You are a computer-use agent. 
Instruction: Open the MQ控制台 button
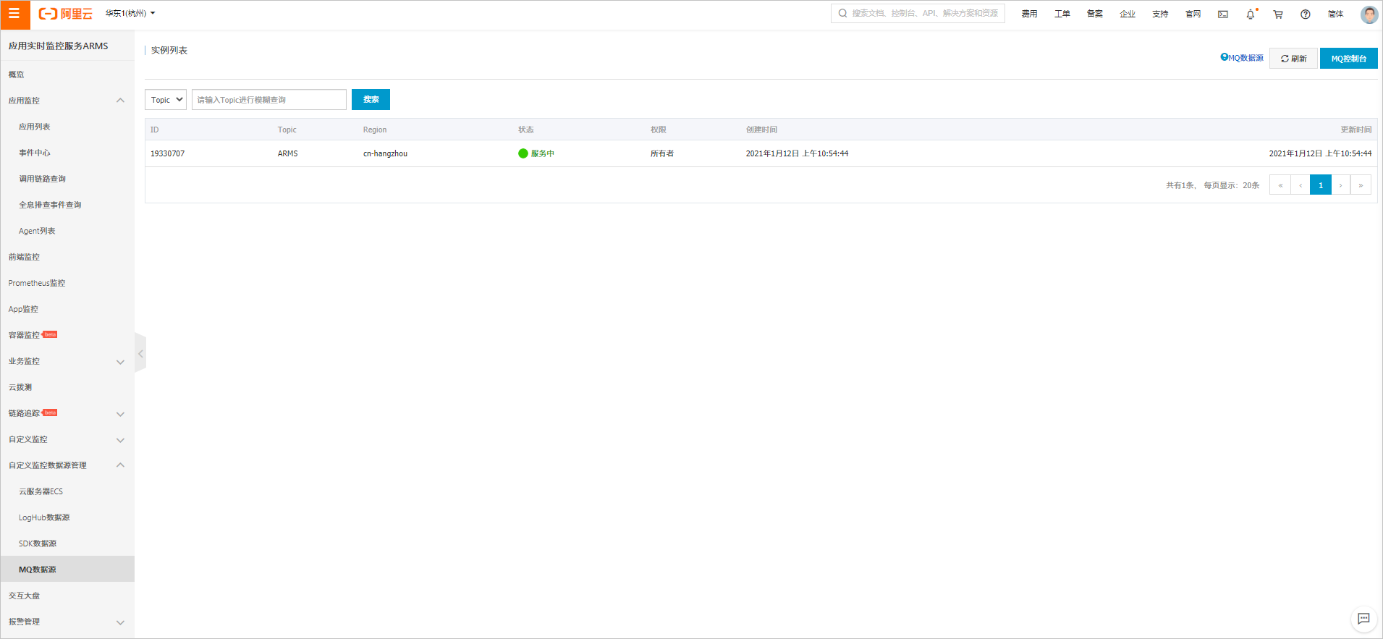[1349, 59]
